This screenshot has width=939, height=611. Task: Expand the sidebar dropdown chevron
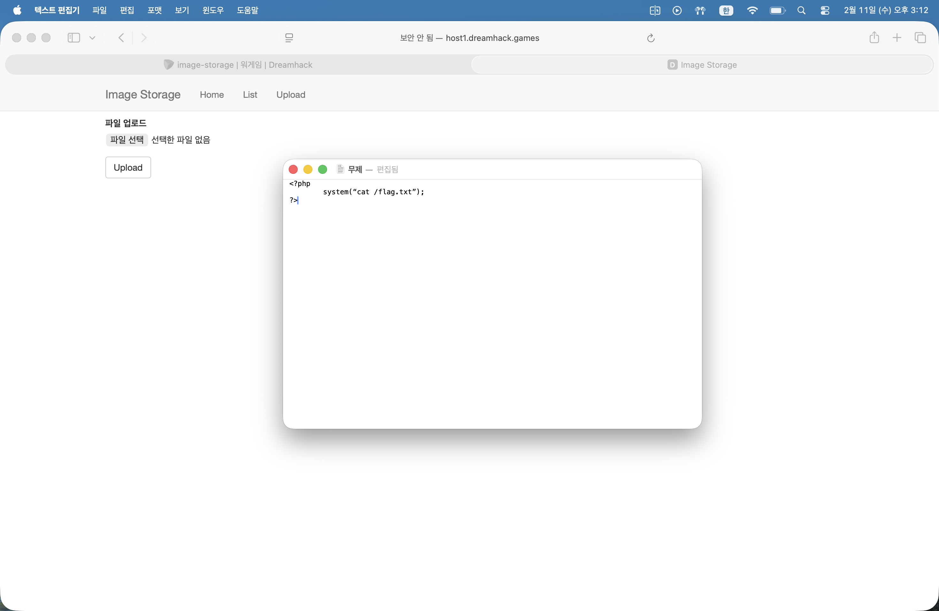coord(92,38)
